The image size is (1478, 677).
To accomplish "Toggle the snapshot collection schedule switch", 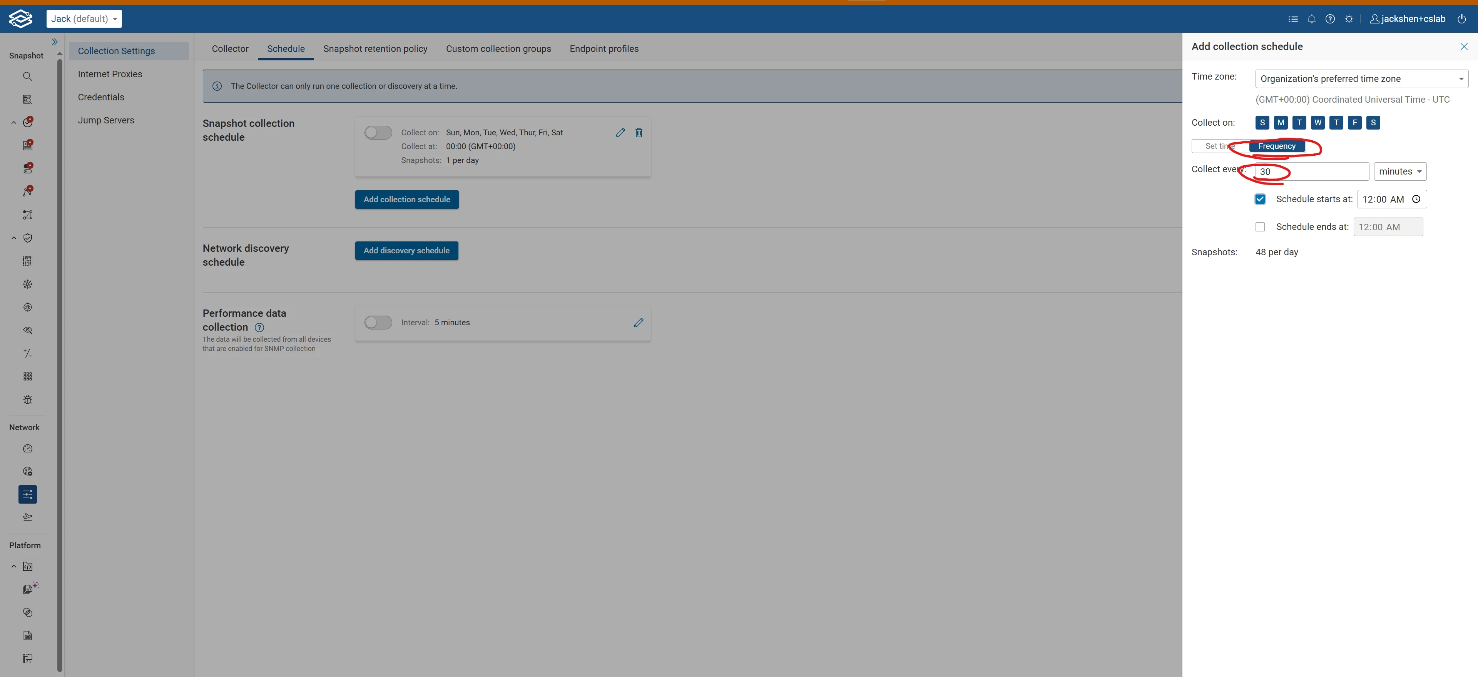I will coord(378,132).
